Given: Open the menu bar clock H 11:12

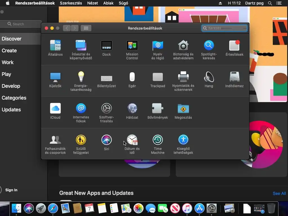Looking at the screenshot, I should tap(234, 3).
